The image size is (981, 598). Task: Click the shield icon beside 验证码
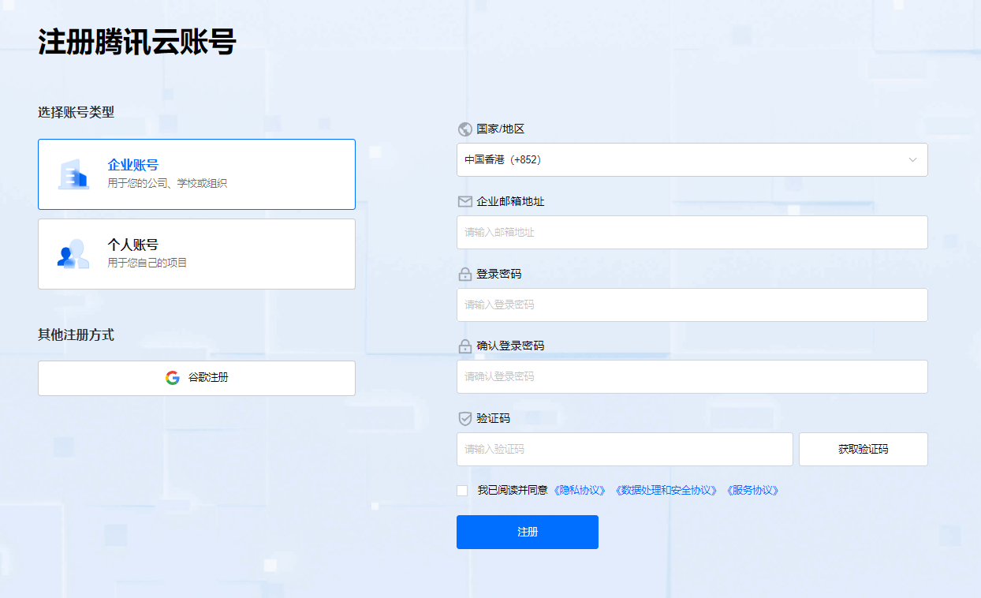tap(465, 418)
